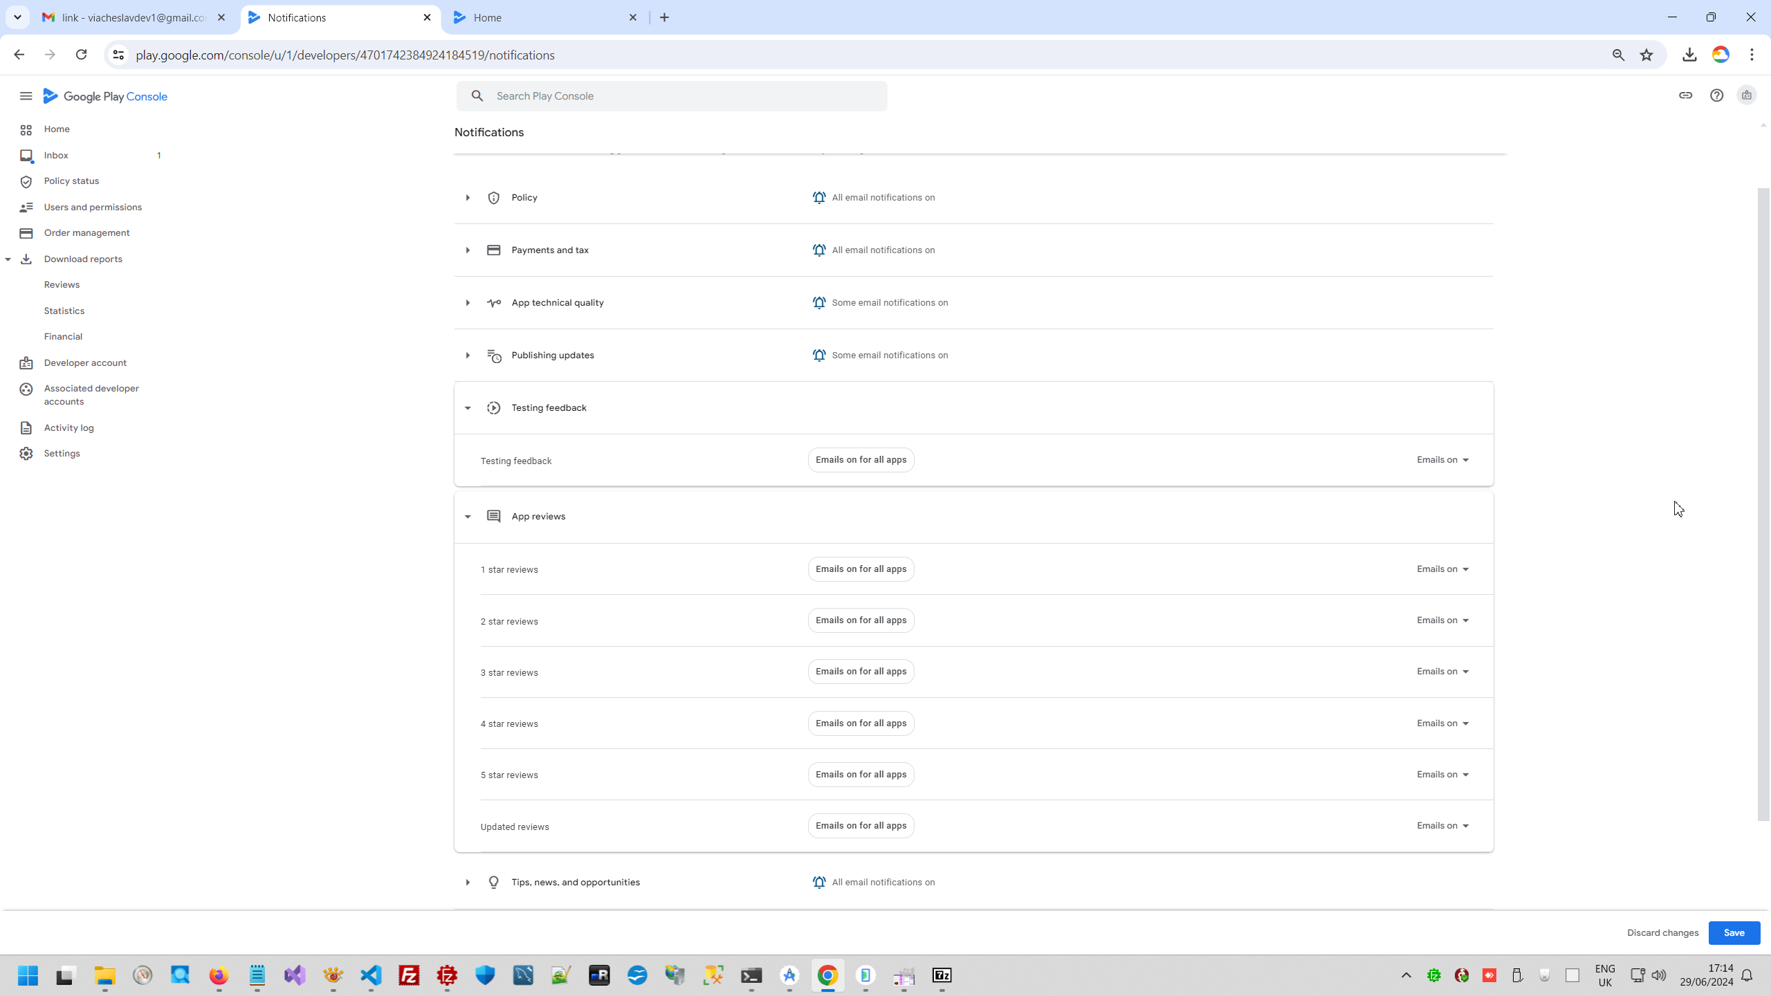The width and height of the screenshot is (1771, 996).
Task: Collapse the App reviews section
Action: click(x=468, y=517)
